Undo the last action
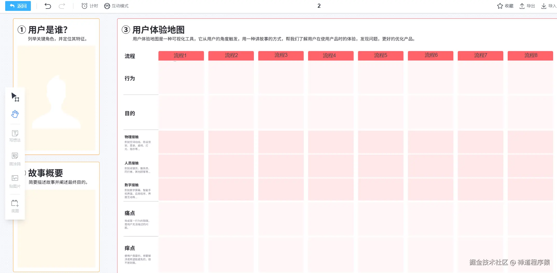557x273 pixels. (48, 6)
